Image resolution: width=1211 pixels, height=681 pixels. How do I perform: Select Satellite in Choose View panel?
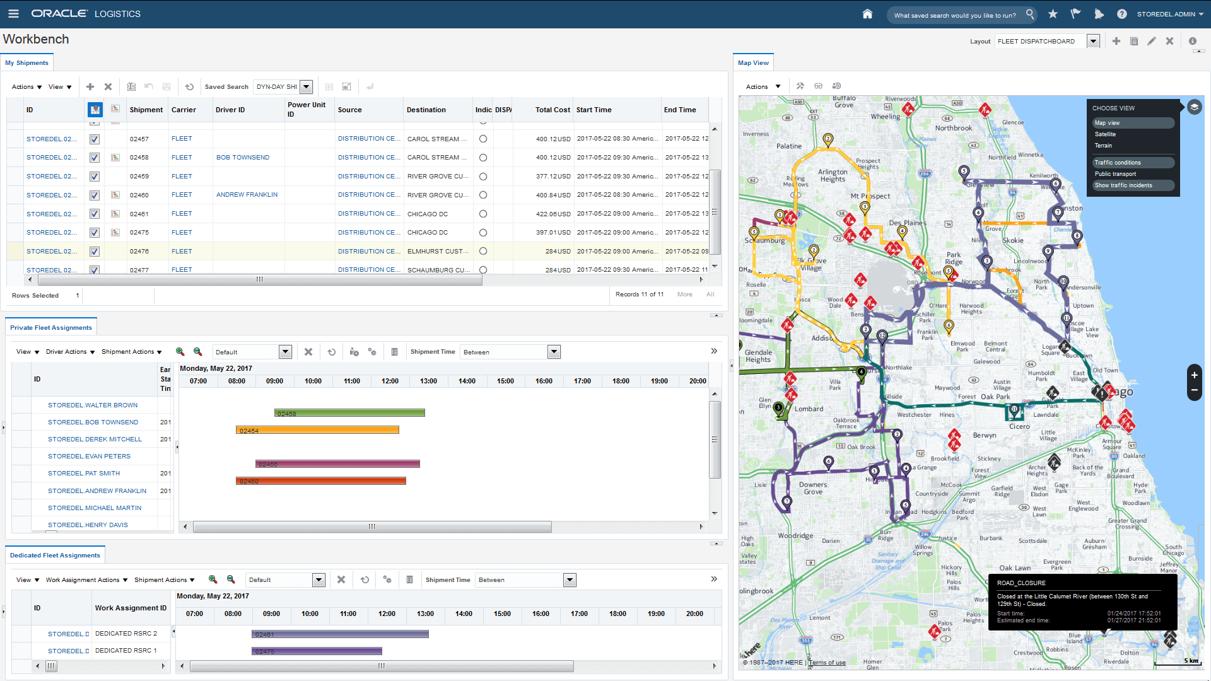point(1105,134)
